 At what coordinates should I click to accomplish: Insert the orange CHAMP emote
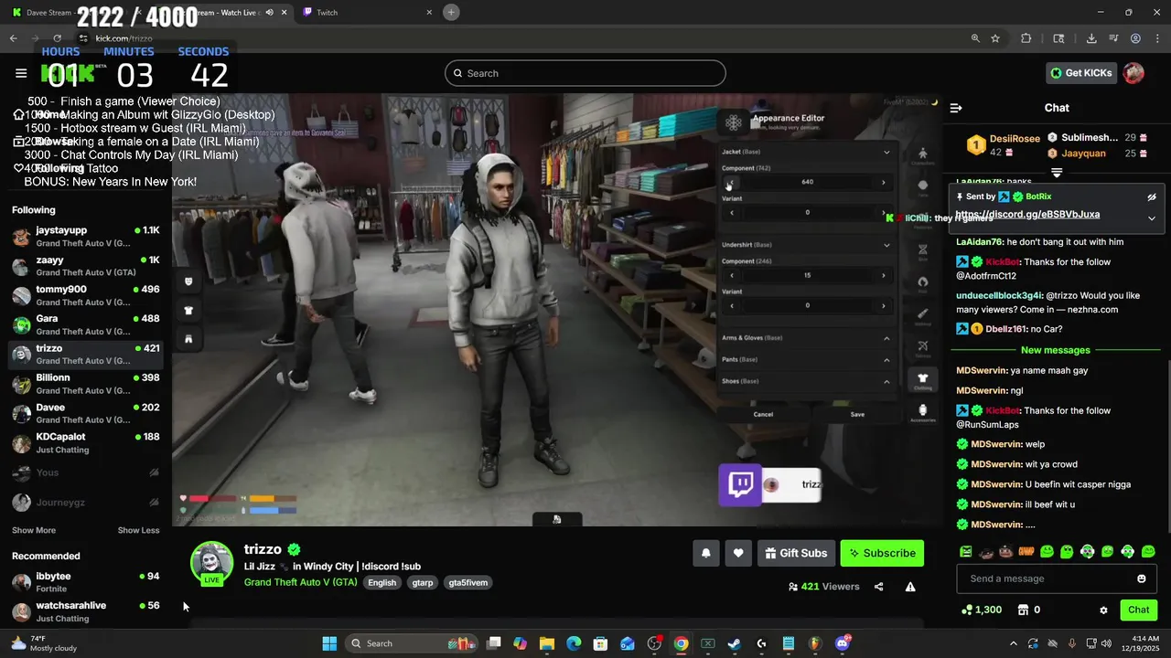(x=1026, y=552)
